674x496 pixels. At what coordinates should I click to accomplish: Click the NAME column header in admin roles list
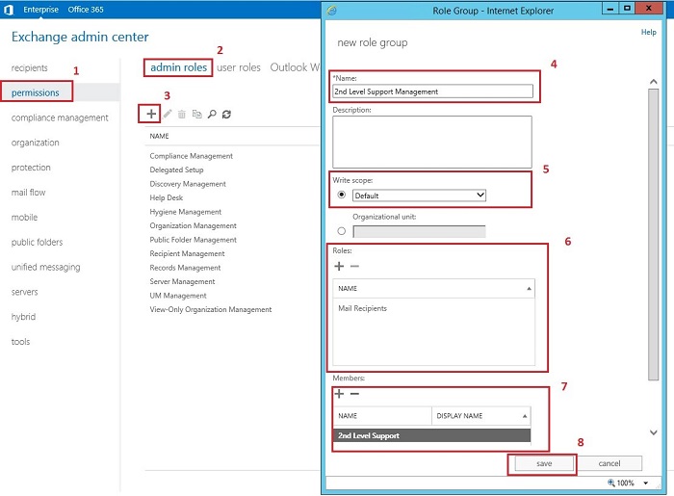coord(159,136)
